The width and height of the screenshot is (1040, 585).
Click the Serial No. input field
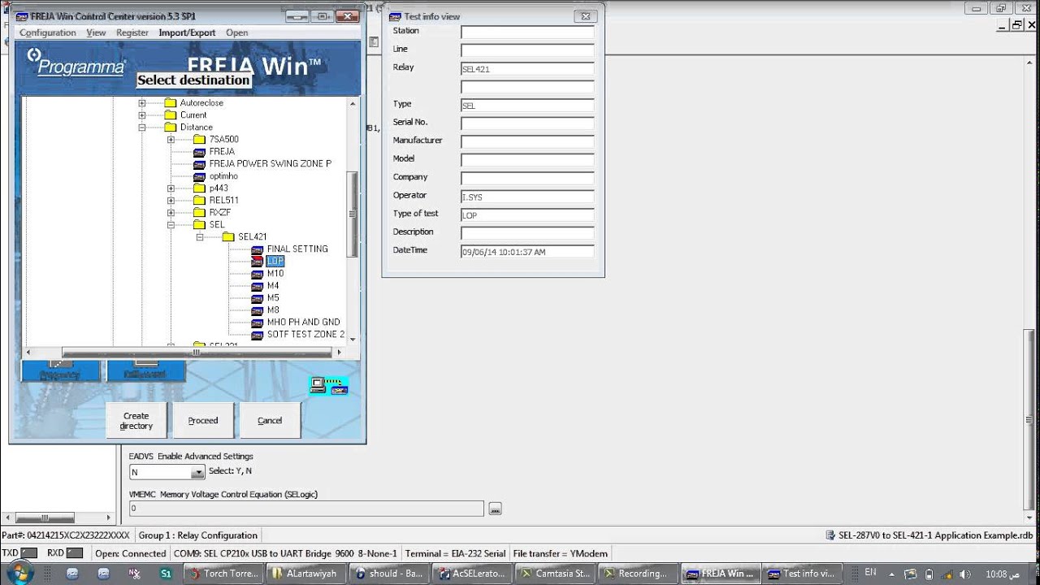pyautogui.click(x=527, y=123)
